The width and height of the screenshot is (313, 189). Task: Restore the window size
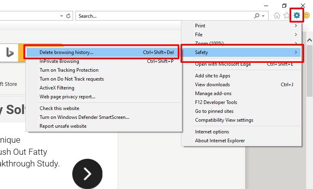coord(284,6)
